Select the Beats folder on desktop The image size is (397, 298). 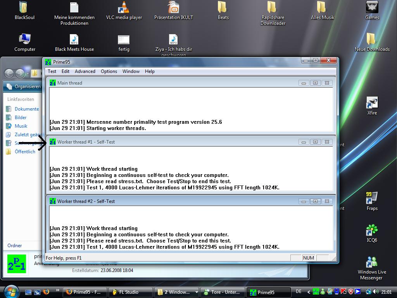[x=223, y=10]
